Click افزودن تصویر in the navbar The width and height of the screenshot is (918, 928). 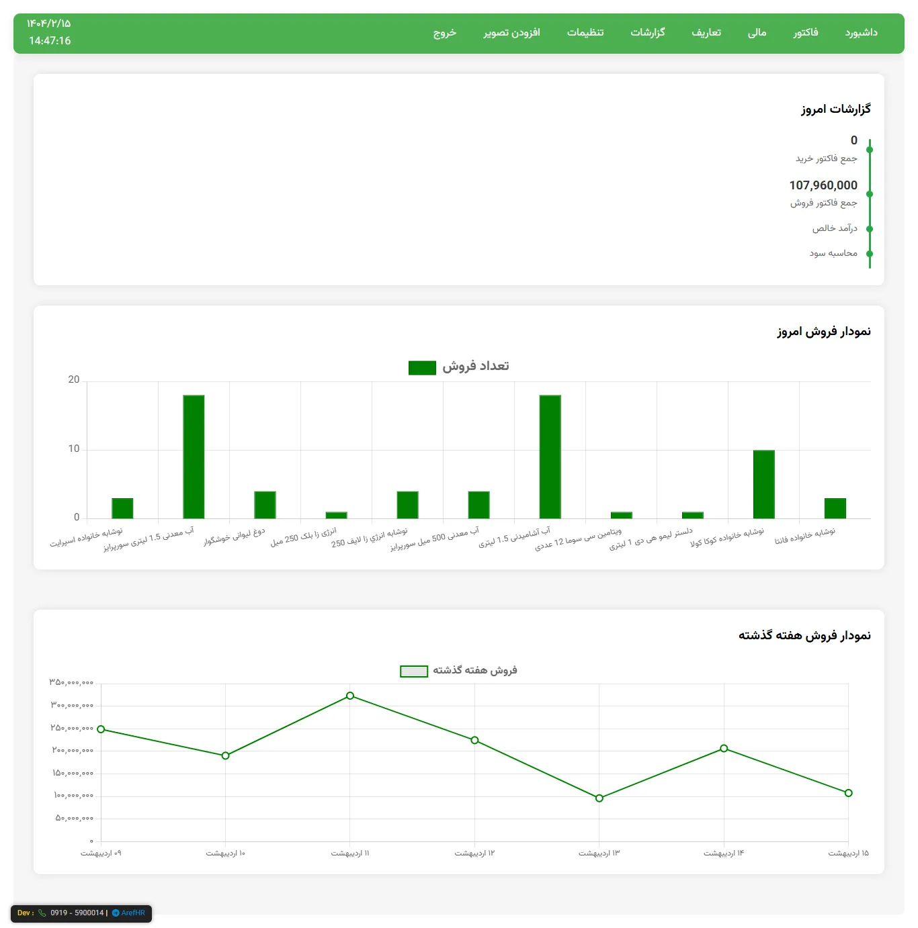(513, 32)
